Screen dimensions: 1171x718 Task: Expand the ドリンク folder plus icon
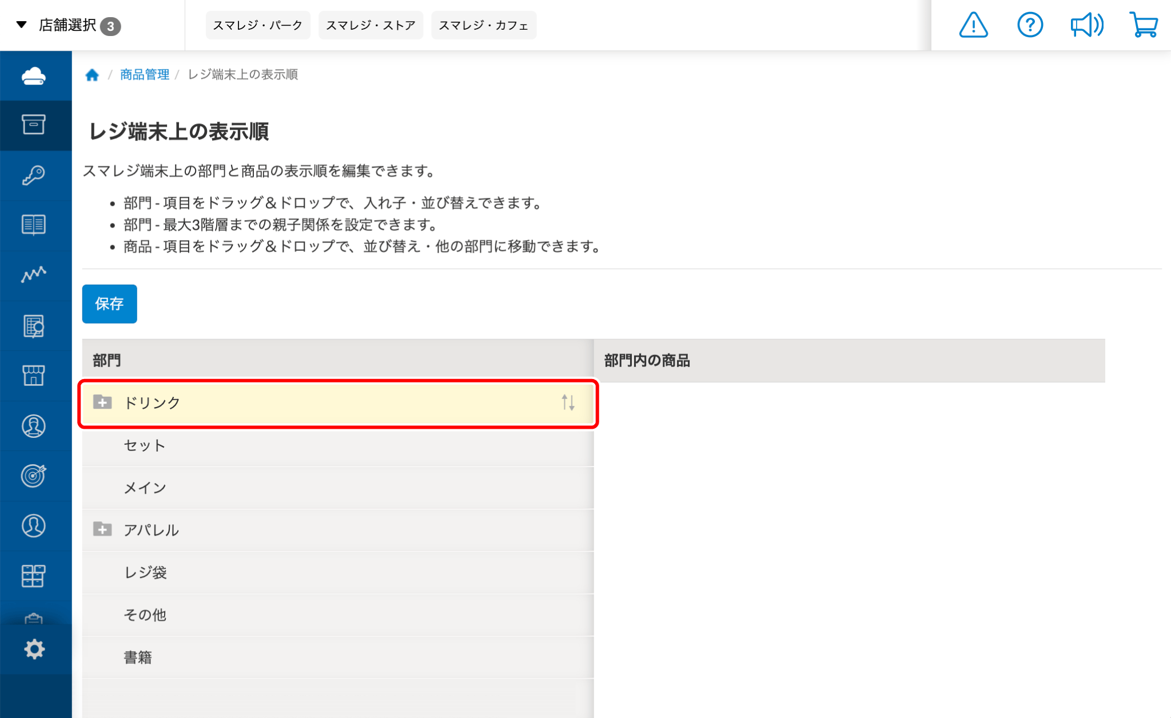coord(102,402)
